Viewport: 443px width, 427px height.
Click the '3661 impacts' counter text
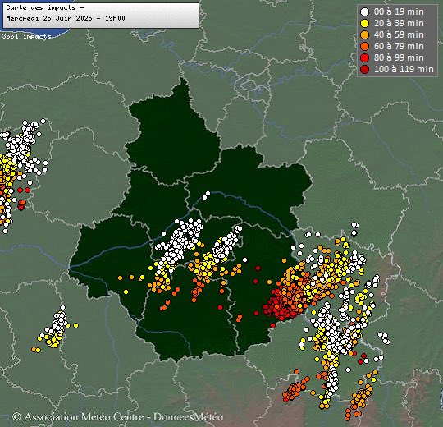click(x=26, y=36)
